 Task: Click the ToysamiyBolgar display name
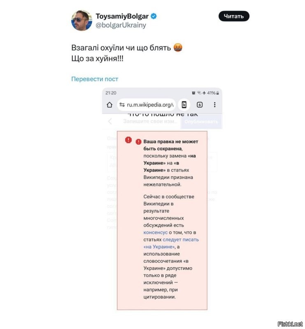[122, 16]
